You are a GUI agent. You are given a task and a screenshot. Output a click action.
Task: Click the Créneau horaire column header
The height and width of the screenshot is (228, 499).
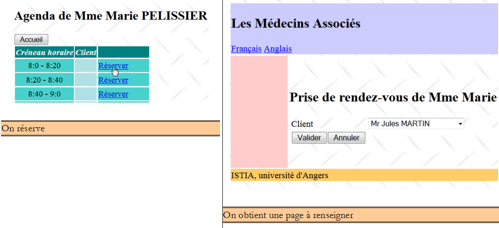pos(45,53)
